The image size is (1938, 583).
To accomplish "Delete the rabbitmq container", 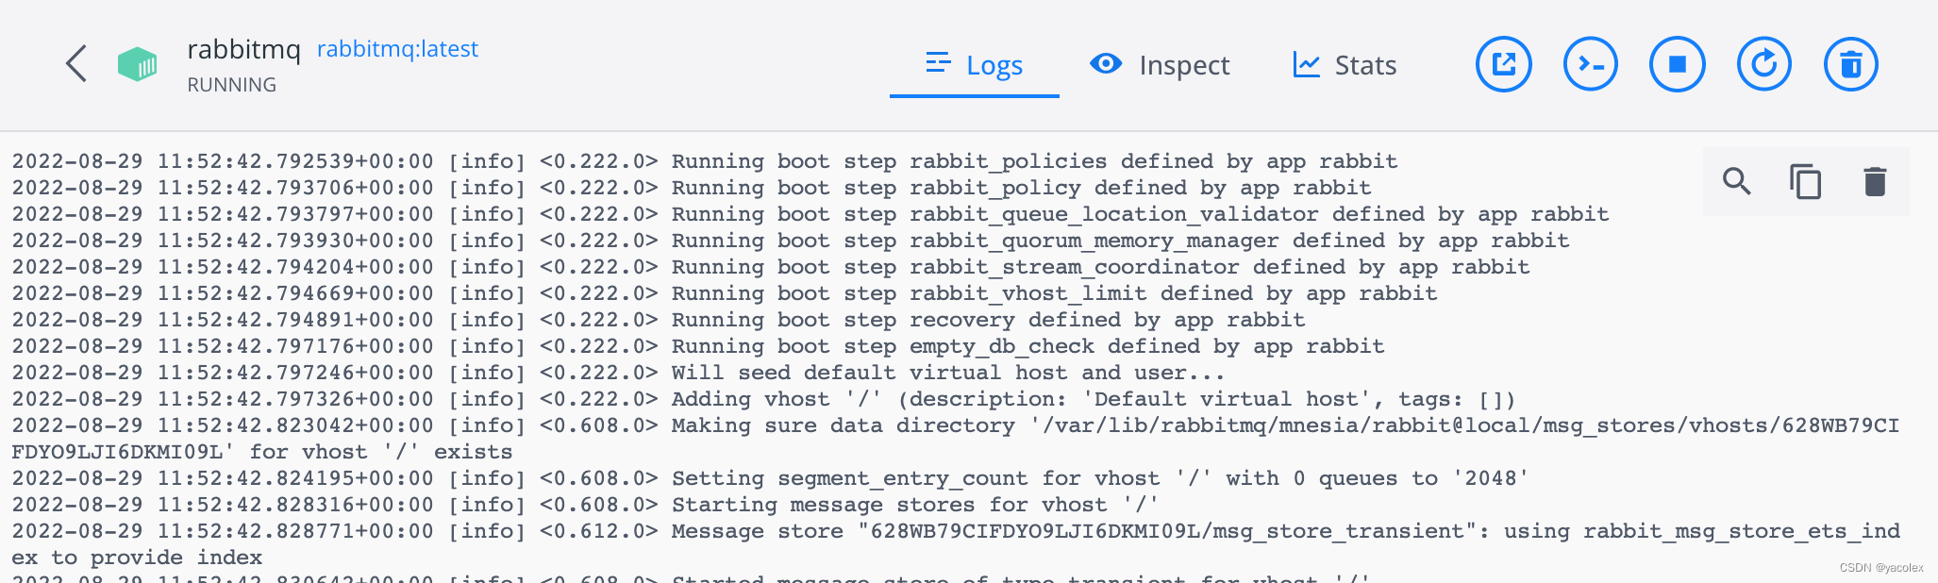I will (x=1851, y=64).
